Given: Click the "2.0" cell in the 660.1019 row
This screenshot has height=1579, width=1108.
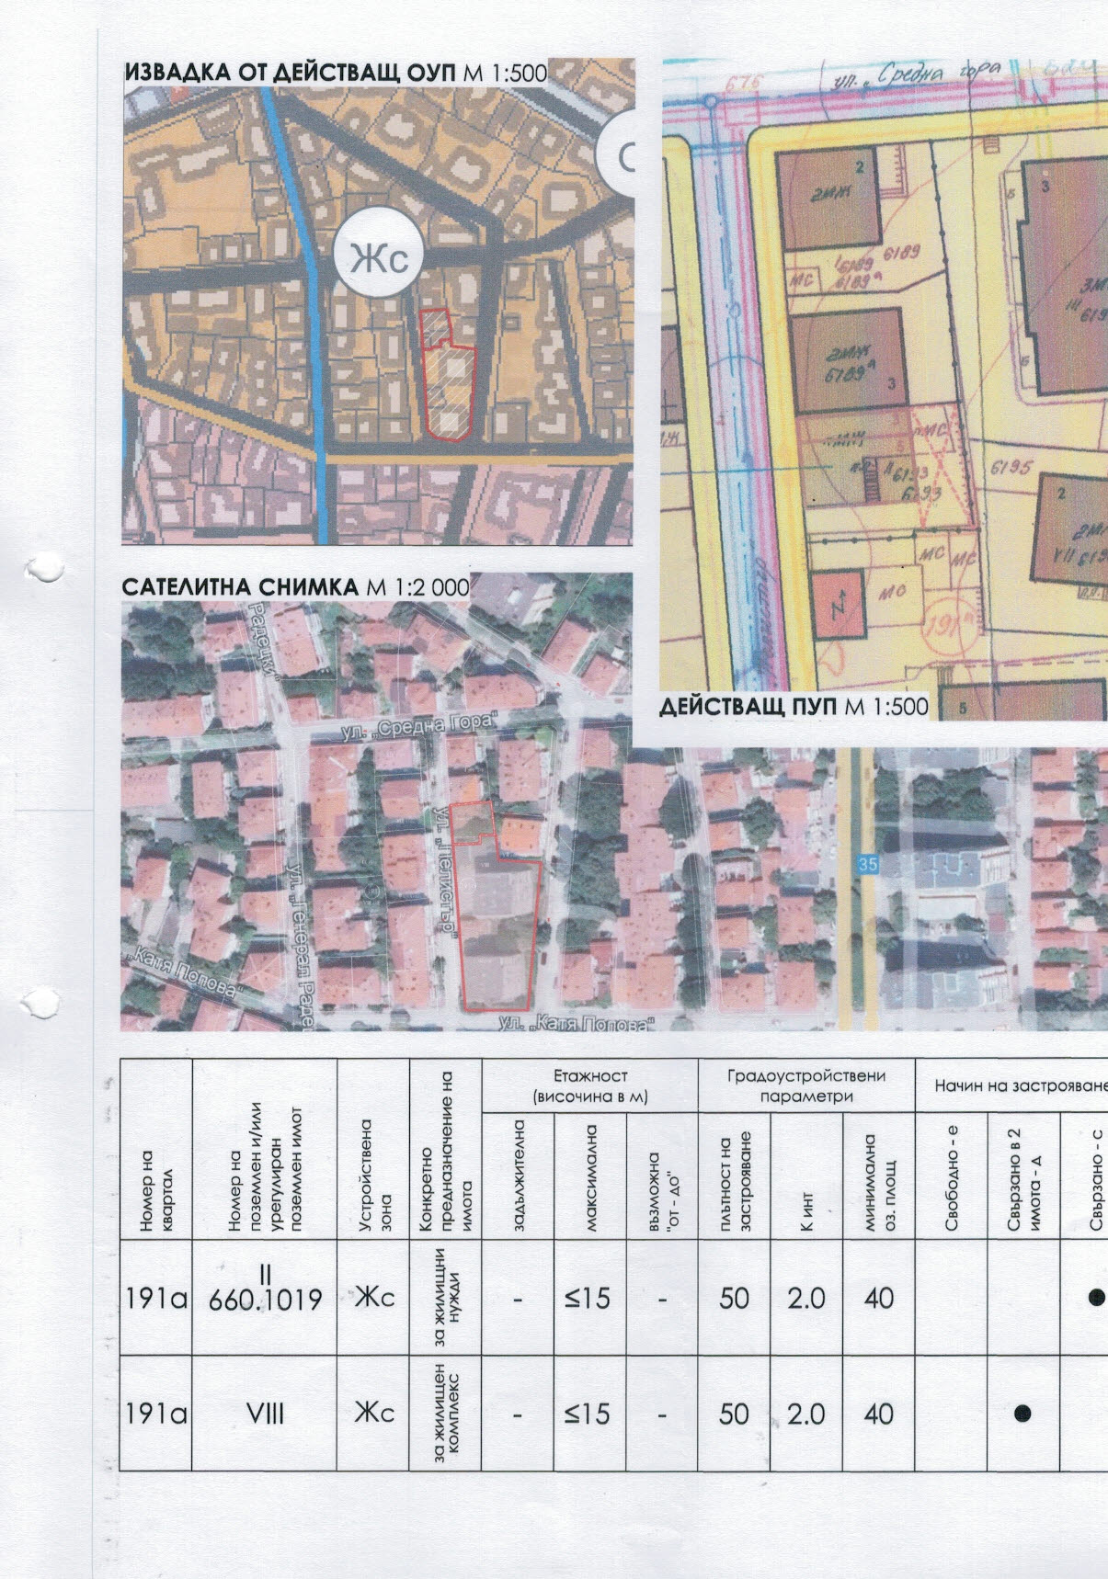Looking at the screenshot, I should [x=806, y=1298].
